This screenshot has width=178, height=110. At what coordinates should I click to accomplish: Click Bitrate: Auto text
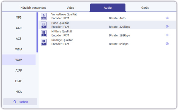pyautogui.click(x=117, y=18)
